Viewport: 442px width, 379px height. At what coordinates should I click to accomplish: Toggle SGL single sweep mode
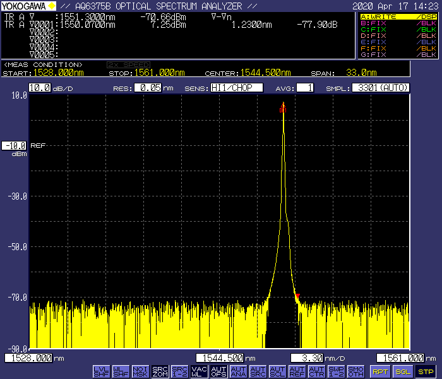pyautogui.click(x=403, y=371)
